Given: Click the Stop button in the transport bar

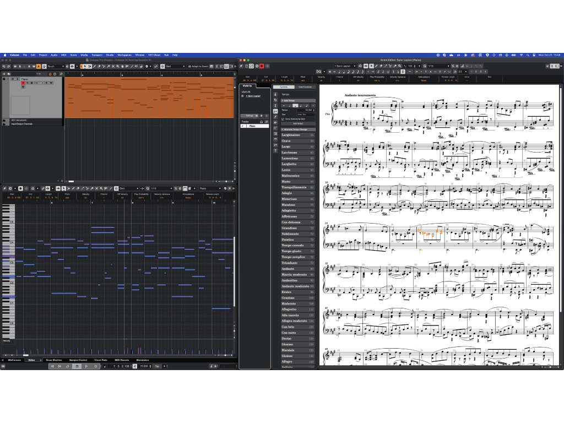Looking at the screenshot, I should click(x=77, y=366).
